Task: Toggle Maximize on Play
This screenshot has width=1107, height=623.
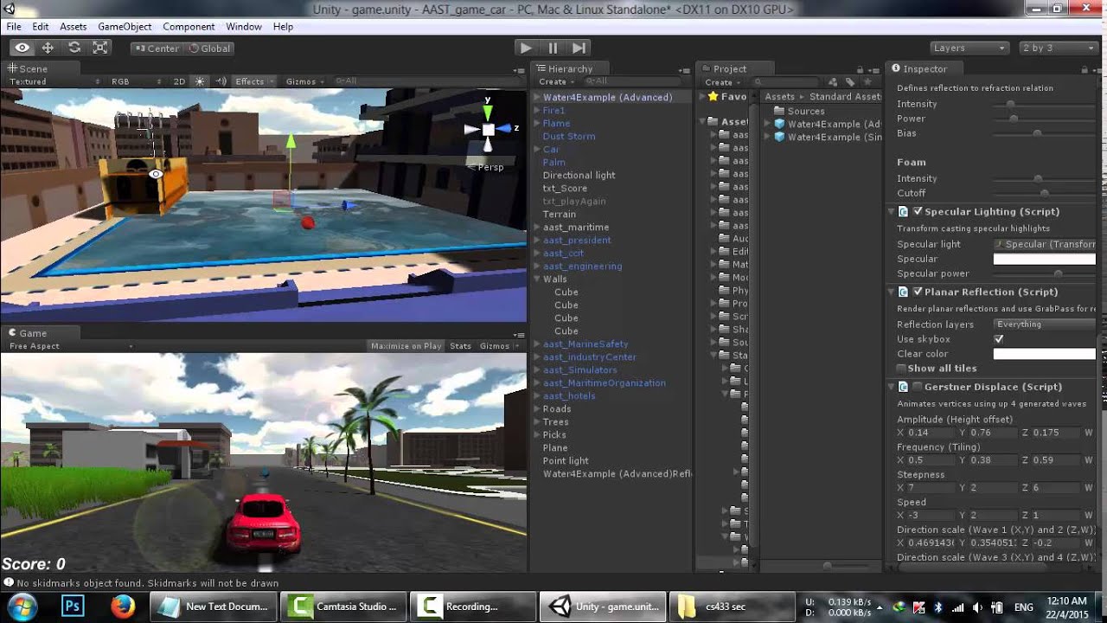Action: tap(406, 346)
